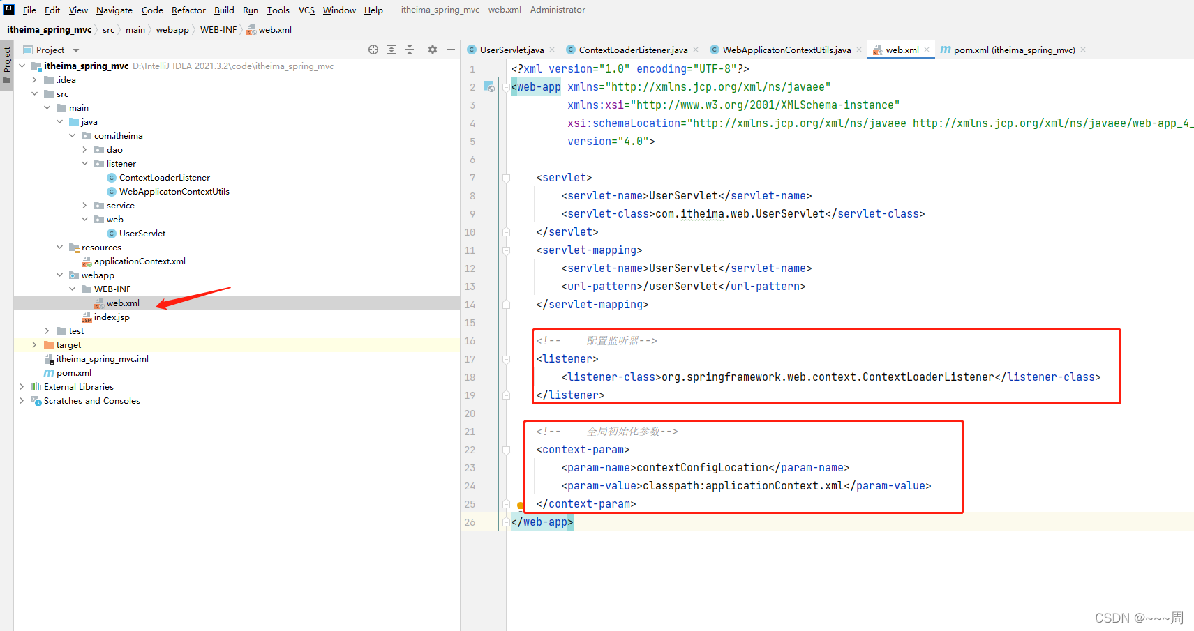This screenshot has height=631, width=1194.
Task: Click the webapp breadcrumb
Action: tap(172, 29)
